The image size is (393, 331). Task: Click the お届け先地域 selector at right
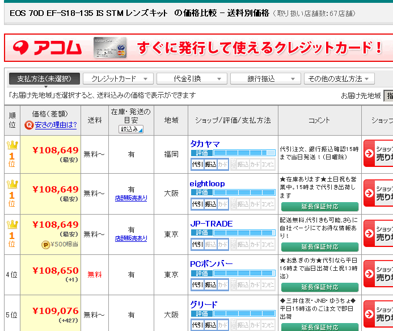point(388,95)
